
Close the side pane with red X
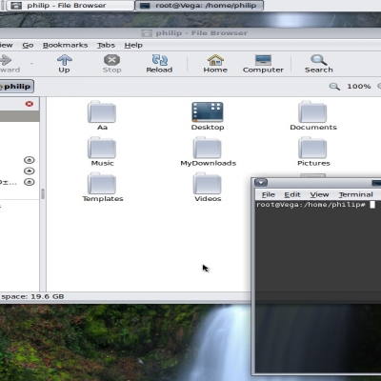[x=30, y=104]
